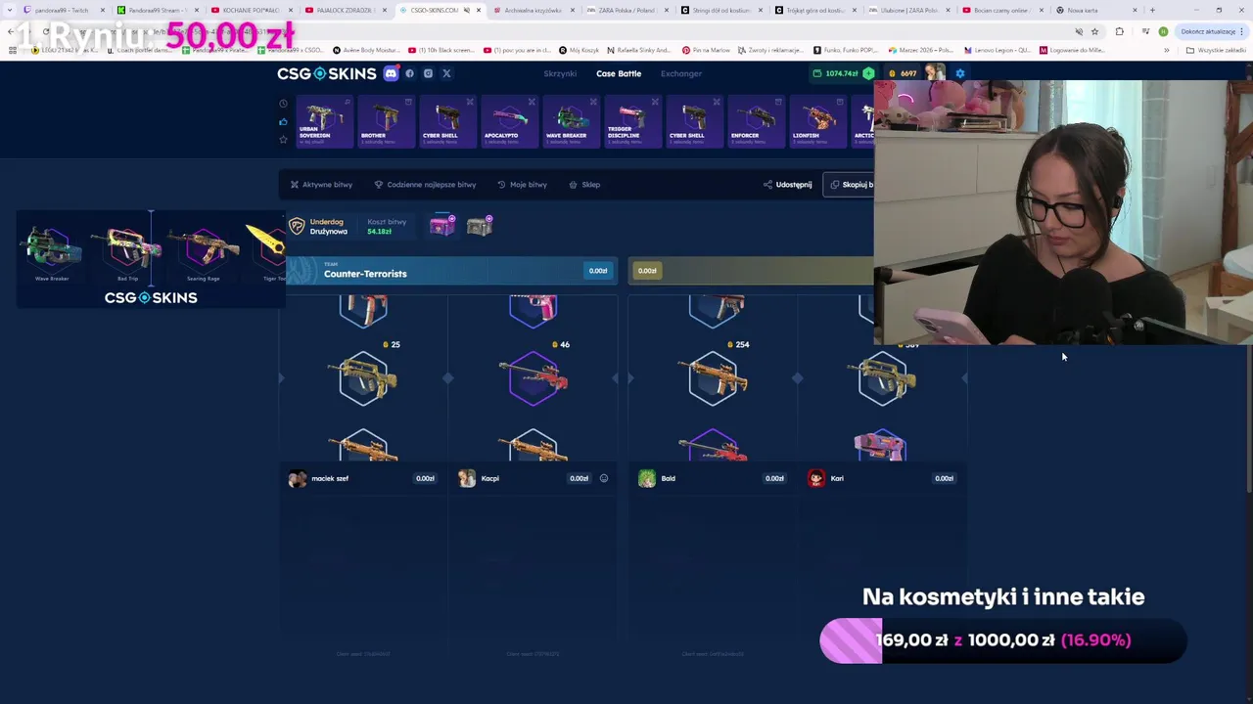Screen dimensions: 1253x704
Task: Open the Wszystkie zakładki bookmarks folder
Action: pyautogui.click(x=1216, y=50)
